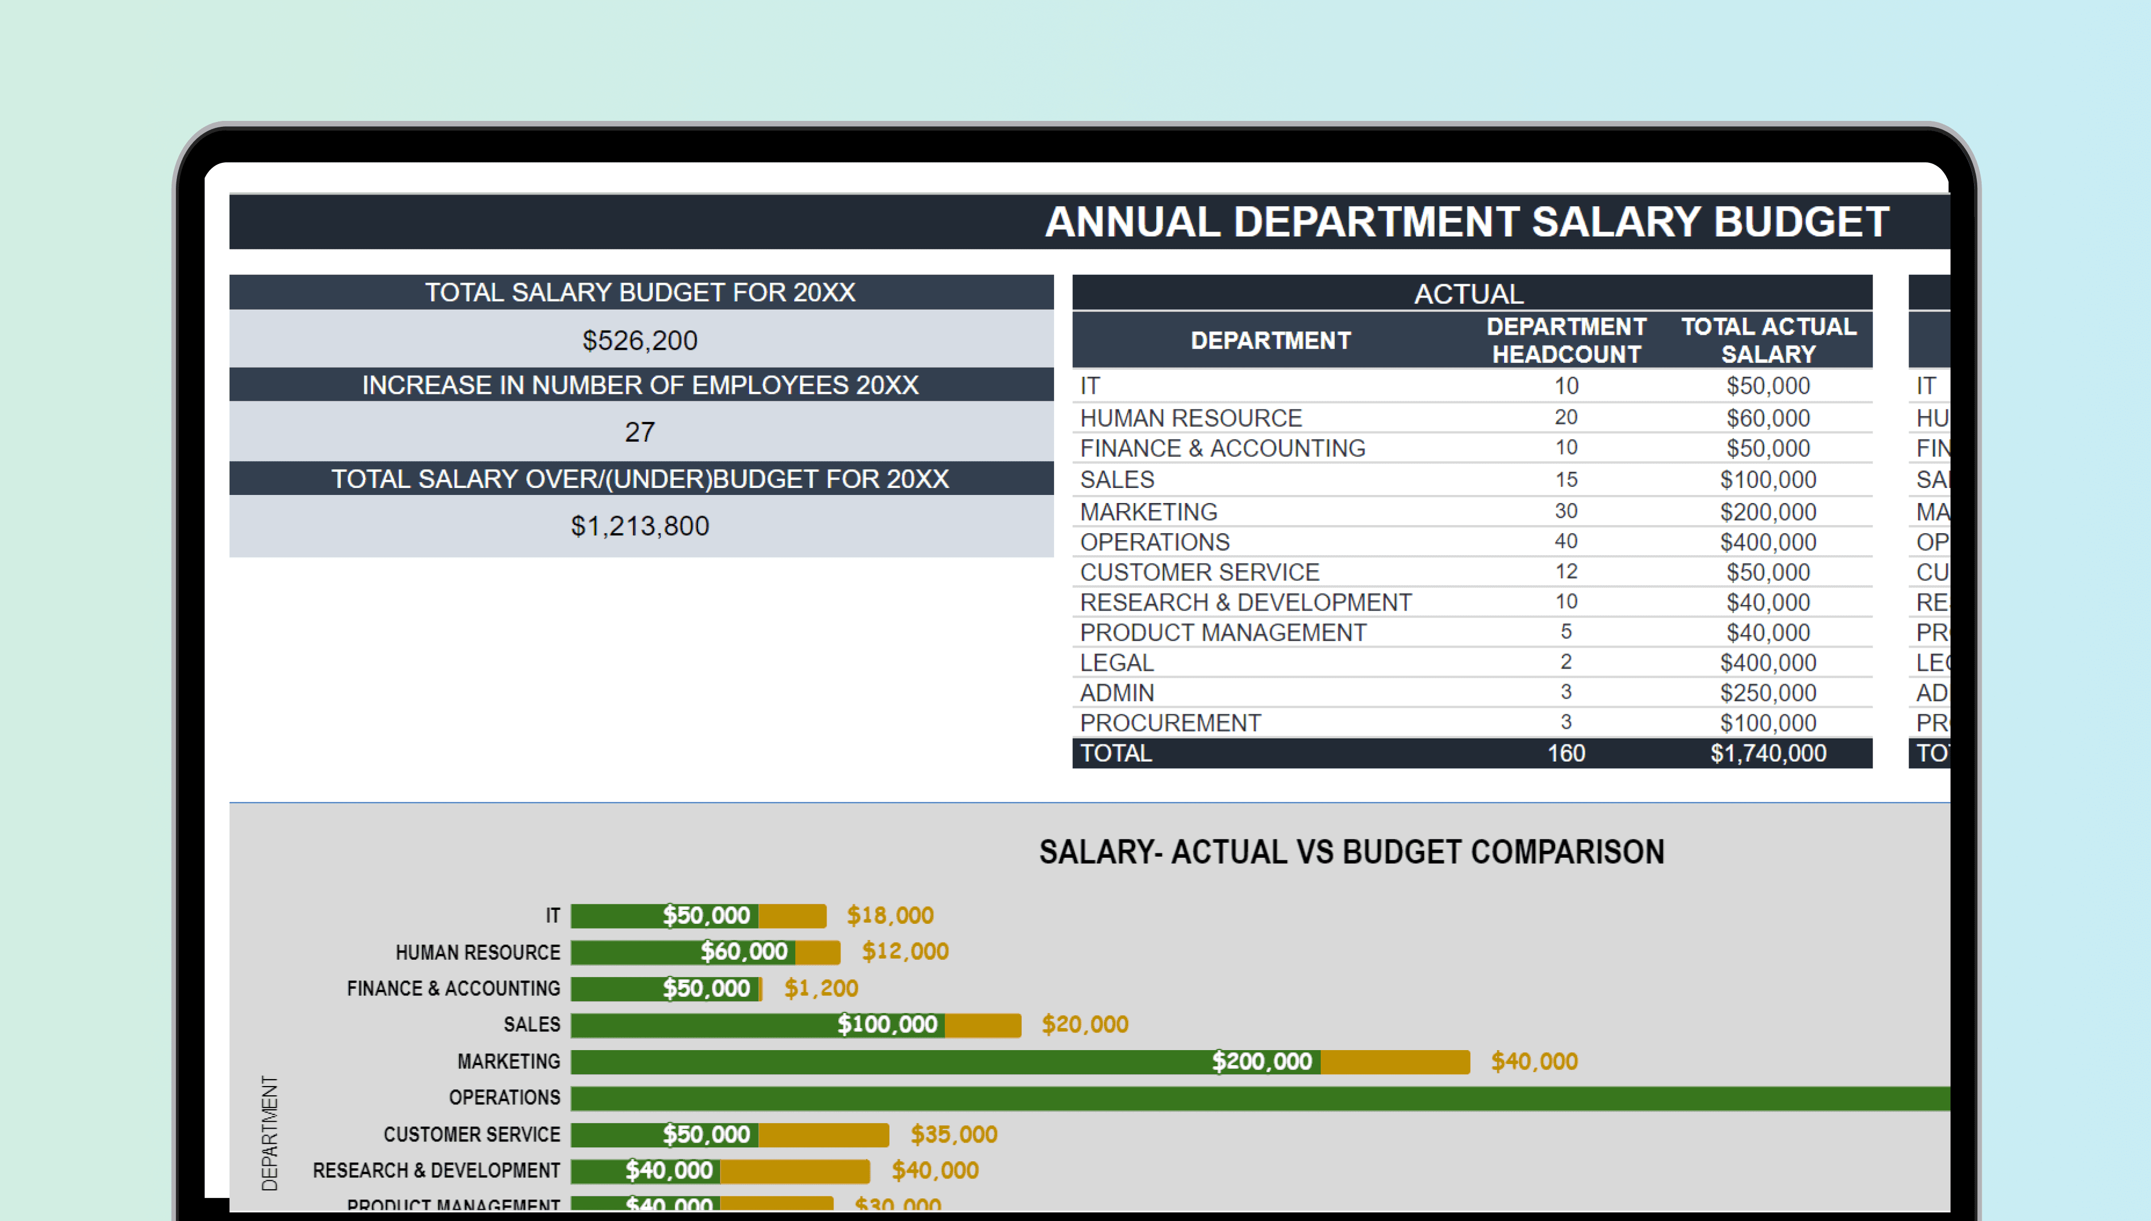2151x1221 pixels.
Task: Select the $12,000 Human Resource data label
Action: click(x=905, y=952)
